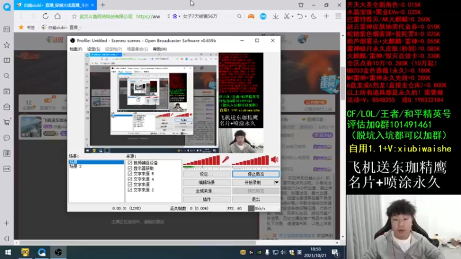This screenshot has height=259, width=461.
Task: Open the 场景集合(S) menu in OBS
Action: [x=137, y=49]
